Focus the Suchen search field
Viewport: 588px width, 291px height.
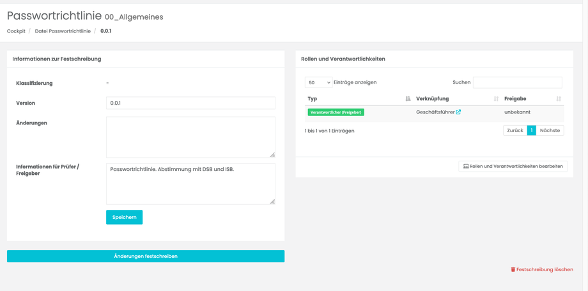pyautogui.click(x=517, y=82)
